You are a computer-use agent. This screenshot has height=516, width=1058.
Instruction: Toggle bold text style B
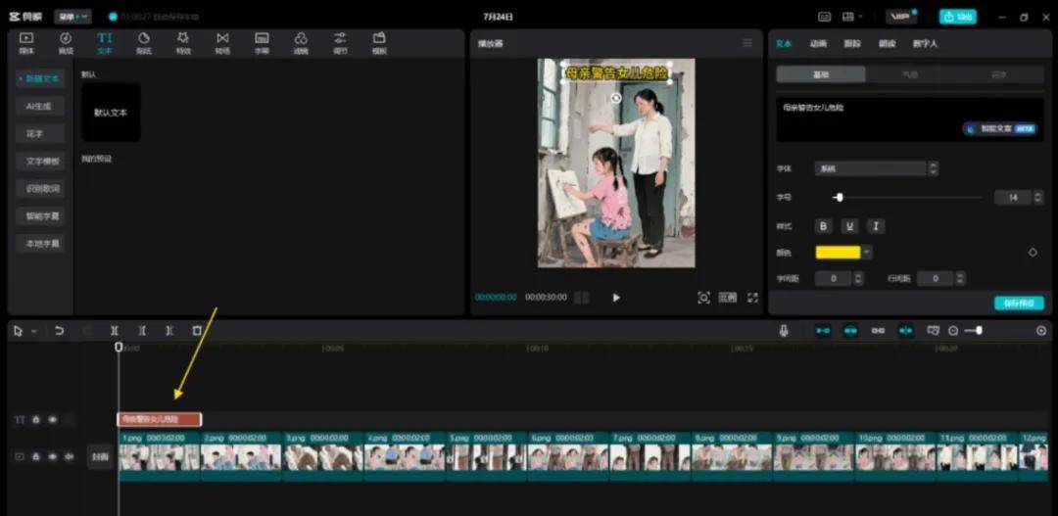click(823, 226)
